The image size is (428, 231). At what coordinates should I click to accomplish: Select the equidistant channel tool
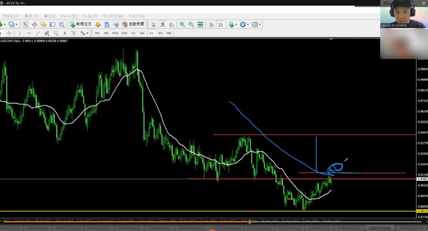click(47, 33)
